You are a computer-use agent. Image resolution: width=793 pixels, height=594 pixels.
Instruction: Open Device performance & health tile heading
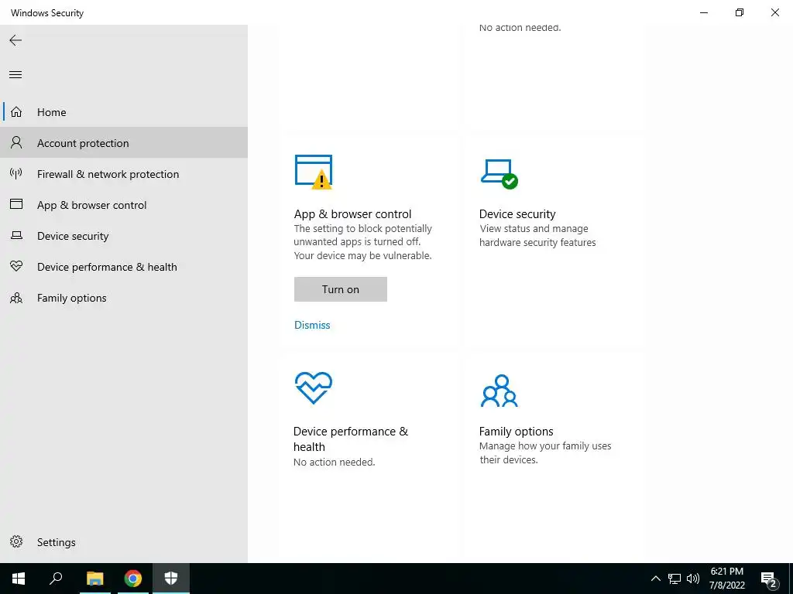(x=351, y=439)
